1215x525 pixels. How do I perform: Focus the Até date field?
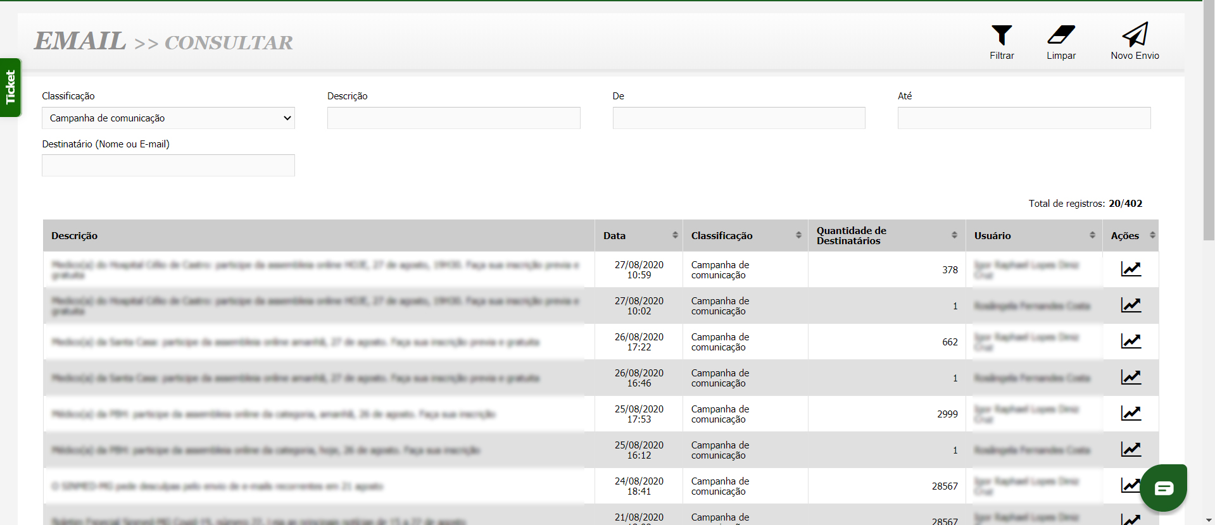click(1024, 118)
